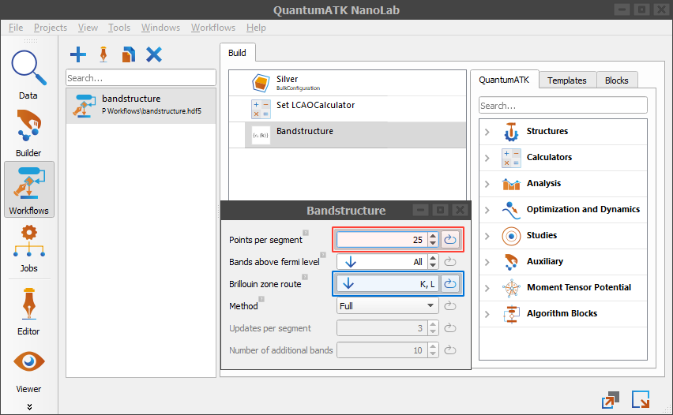
Task: Select the Build tab
Action: (237, 53)
